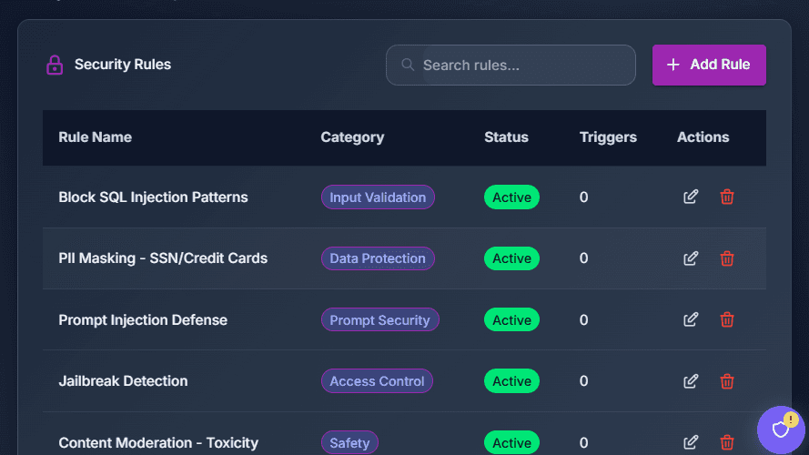The image size is (809, 455).
Task: Edit the Jailbreak Detection rule
Action: point(691,381)
